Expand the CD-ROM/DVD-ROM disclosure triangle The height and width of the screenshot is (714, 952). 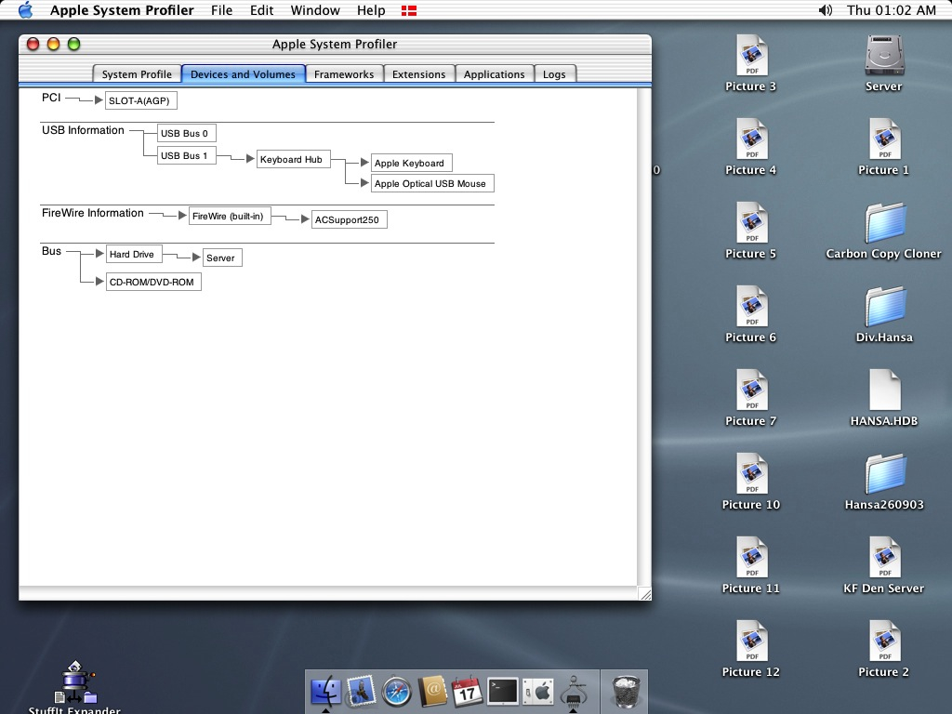click(x=99, y=281)
